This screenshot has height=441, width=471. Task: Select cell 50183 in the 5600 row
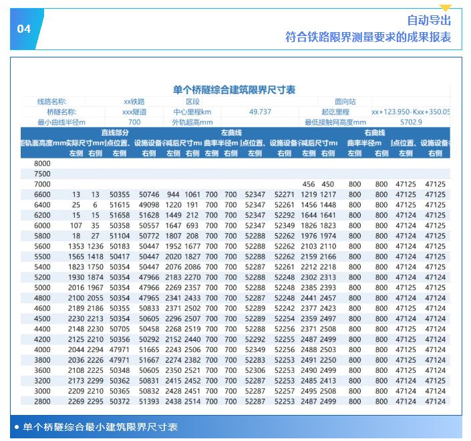(x=120, y=246)
